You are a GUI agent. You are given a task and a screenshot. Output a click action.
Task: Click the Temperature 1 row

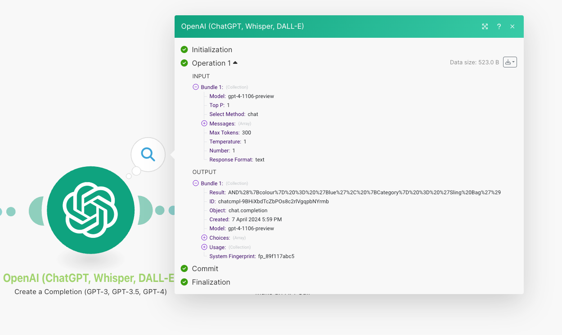click(x=228, y=142)
